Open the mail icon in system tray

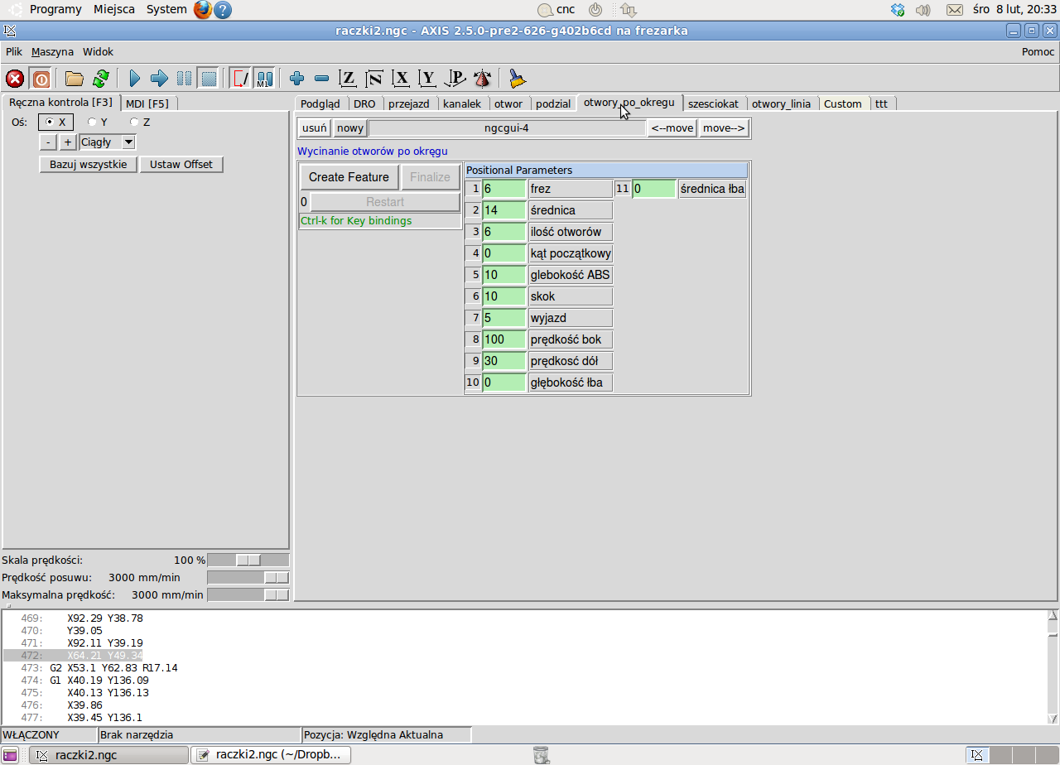955,10
